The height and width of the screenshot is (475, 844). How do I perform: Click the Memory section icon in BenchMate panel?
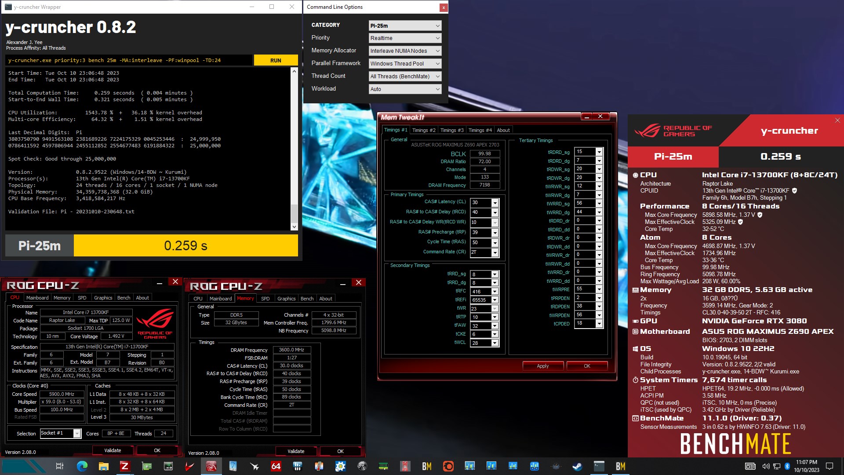pos(635,290)
